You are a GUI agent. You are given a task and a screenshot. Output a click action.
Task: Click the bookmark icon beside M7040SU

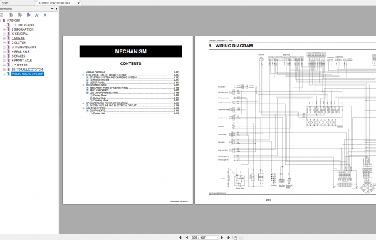tap(4, 21)
